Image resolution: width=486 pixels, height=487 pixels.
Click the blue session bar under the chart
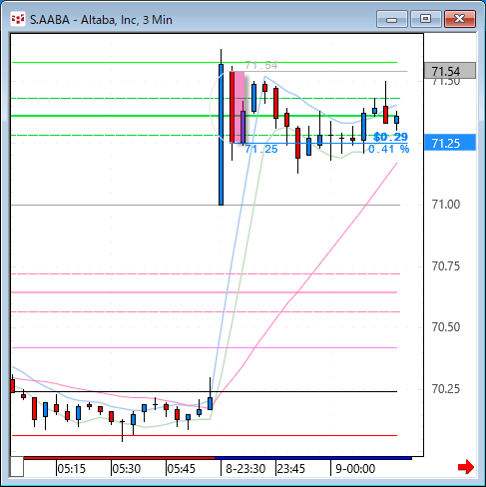(x=313, y=458)
